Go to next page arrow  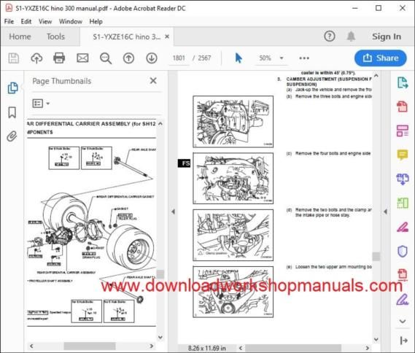tap(152, 58)
